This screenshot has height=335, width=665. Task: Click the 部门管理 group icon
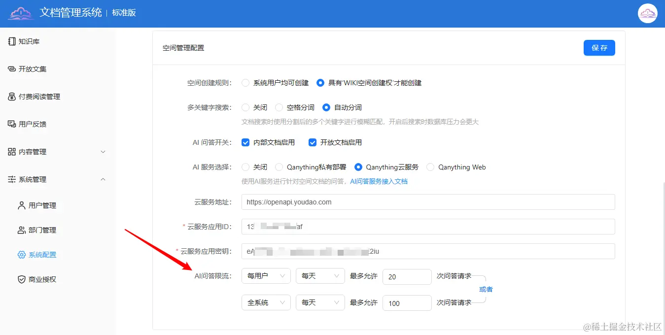click(x=21, y=230)
